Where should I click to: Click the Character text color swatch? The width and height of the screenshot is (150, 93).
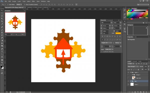118,33
